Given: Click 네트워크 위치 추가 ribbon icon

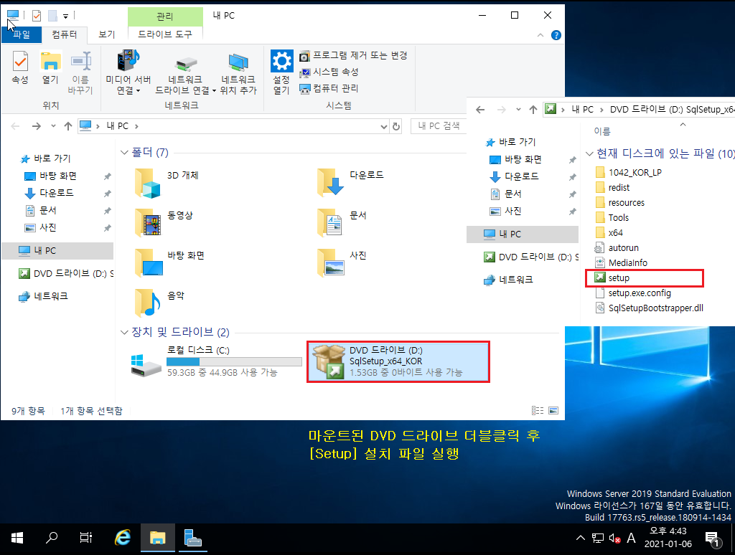Looking at the screenshot, I should (238, 72).
